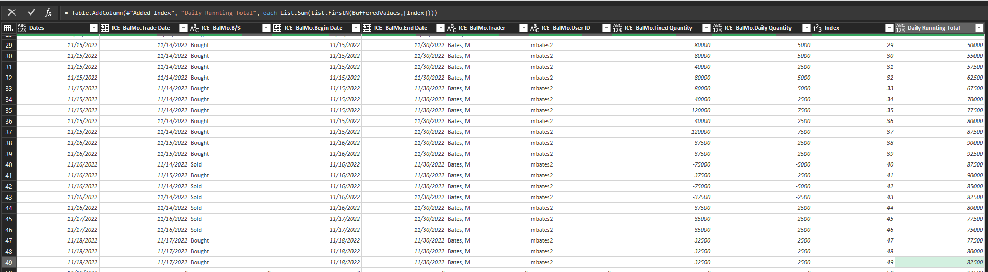This screenshot has width=988, height=272.
Task: Click date type icon of ICE_BalMo.Begin Date
Action: click(277, 28)
